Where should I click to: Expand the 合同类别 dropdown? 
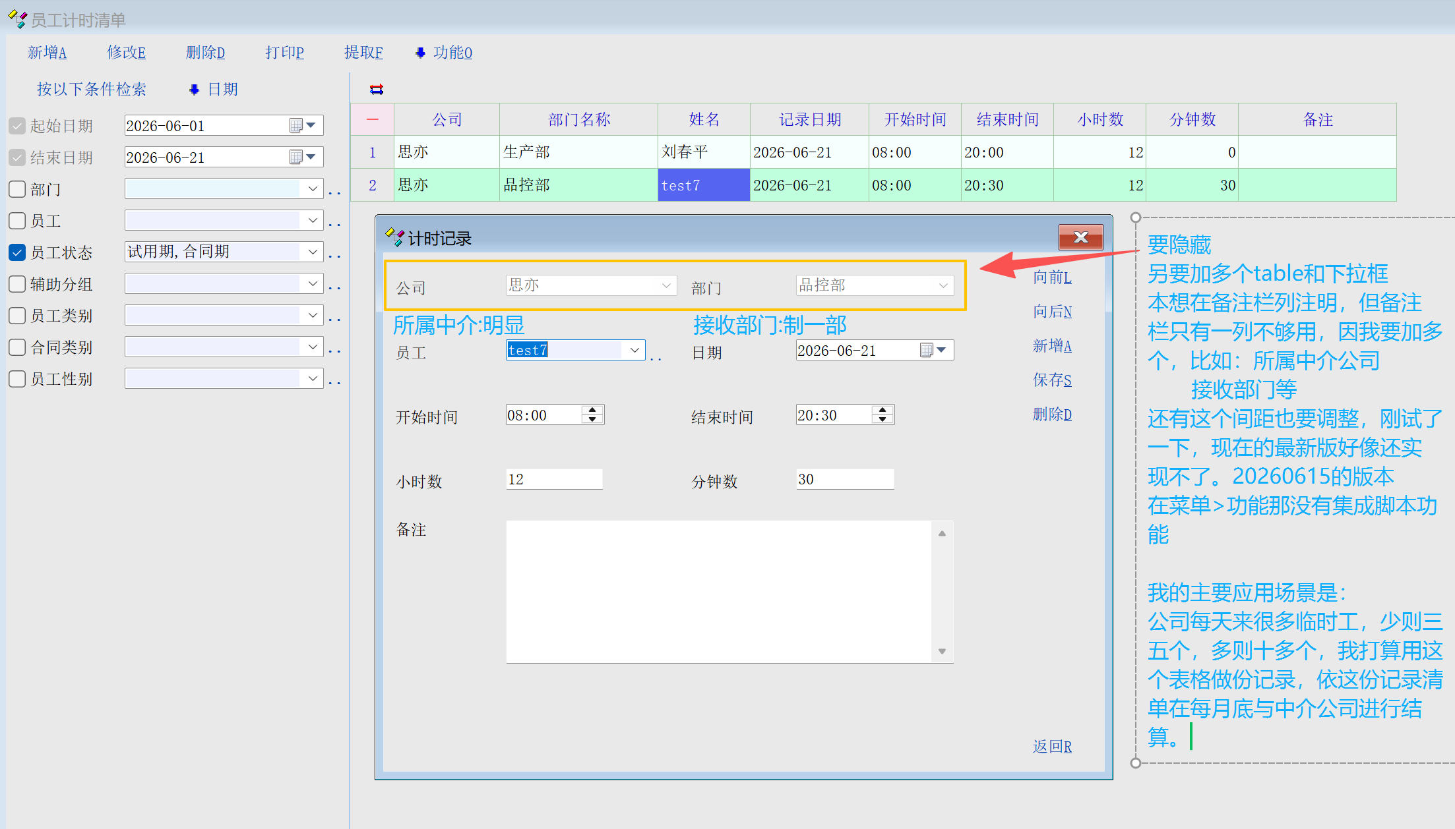coord(313,347)
